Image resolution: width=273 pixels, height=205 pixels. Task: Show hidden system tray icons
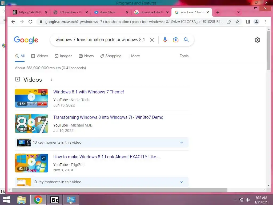[235, 200]
